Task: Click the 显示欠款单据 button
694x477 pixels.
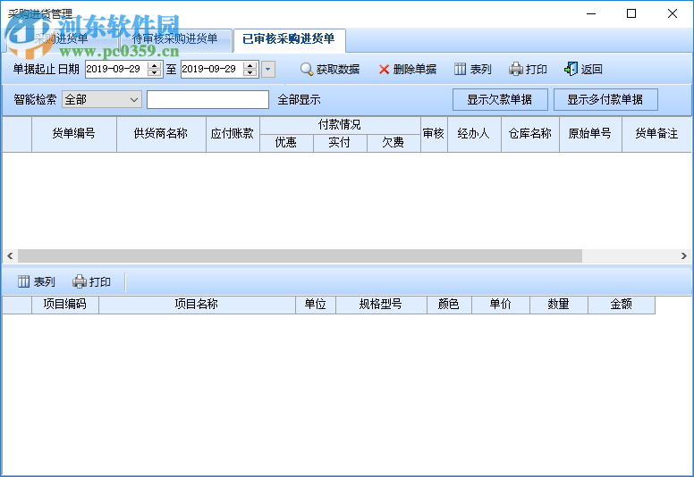Action: pos(500,99)
